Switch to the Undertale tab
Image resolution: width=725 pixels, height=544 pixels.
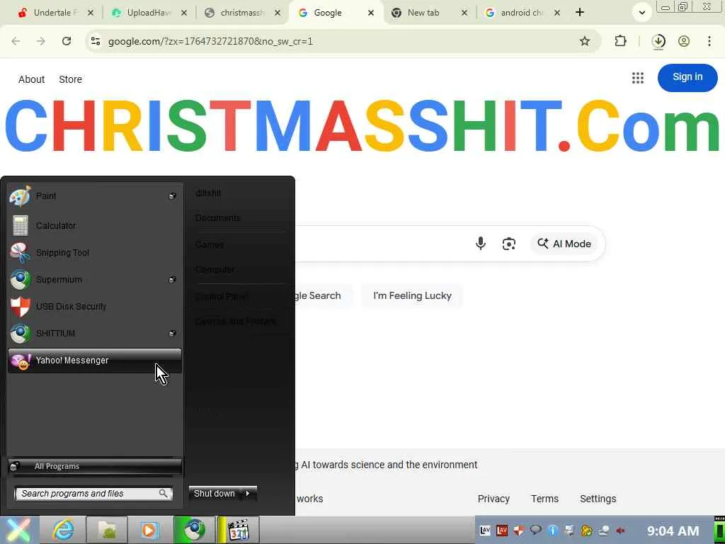[55, 13]
